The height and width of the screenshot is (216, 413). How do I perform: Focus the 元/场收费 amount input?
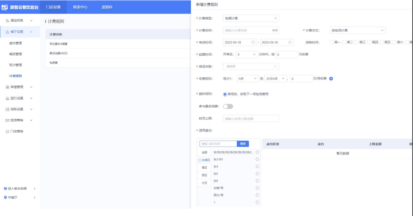pos(301,79)
